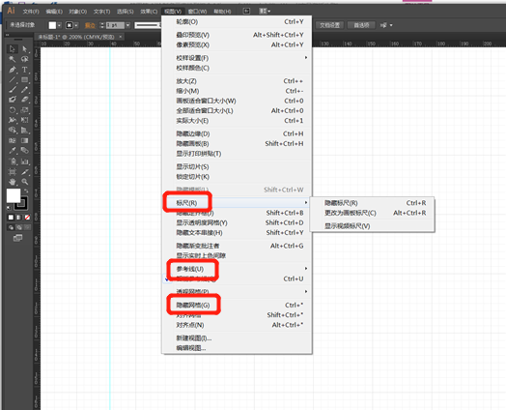Click the 首选项 button

tap(361, 25)
